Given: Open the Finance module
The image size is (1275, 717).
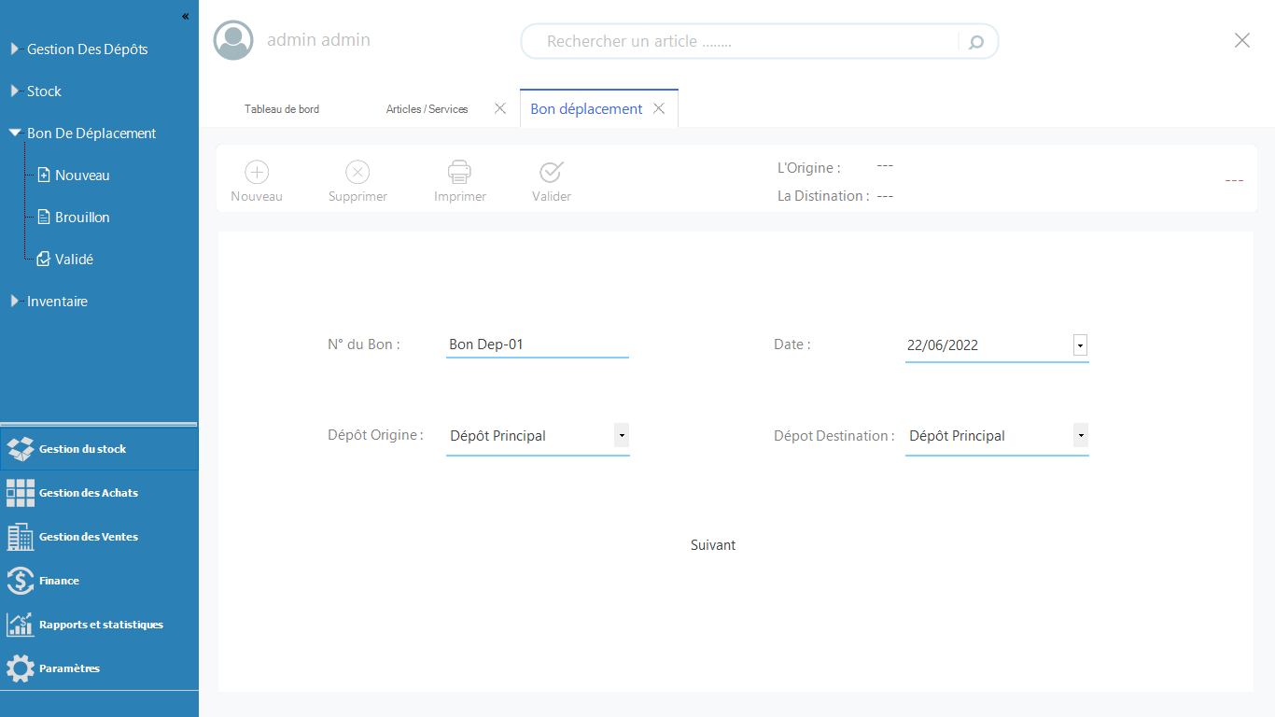Looking at the screenshot, I should [x=59, y=581].
